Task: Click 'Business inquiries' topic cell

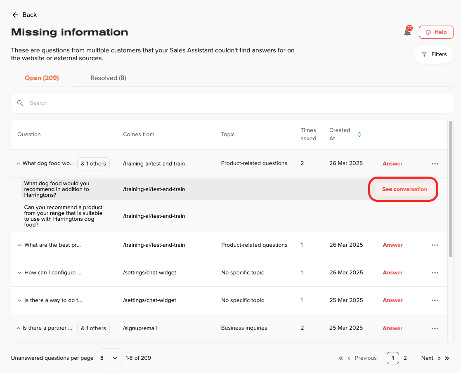Action: tap(244, 328)
